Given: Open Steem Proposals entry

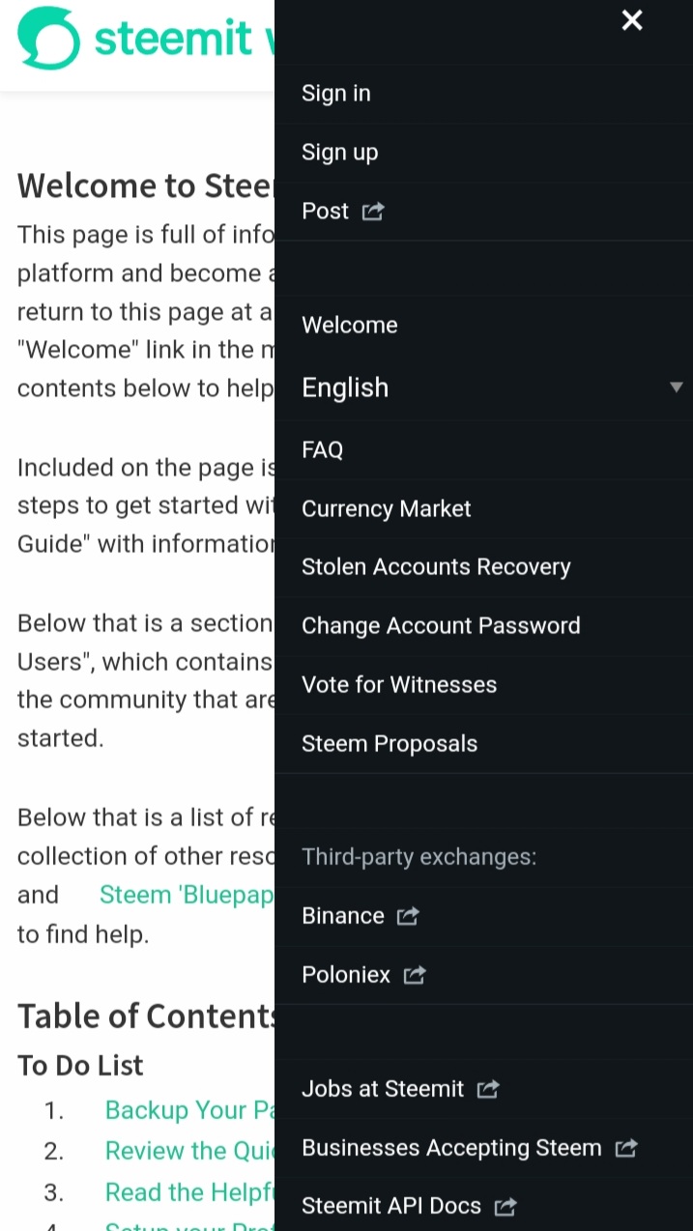Looking at the screenshot, I should point(389,744).
